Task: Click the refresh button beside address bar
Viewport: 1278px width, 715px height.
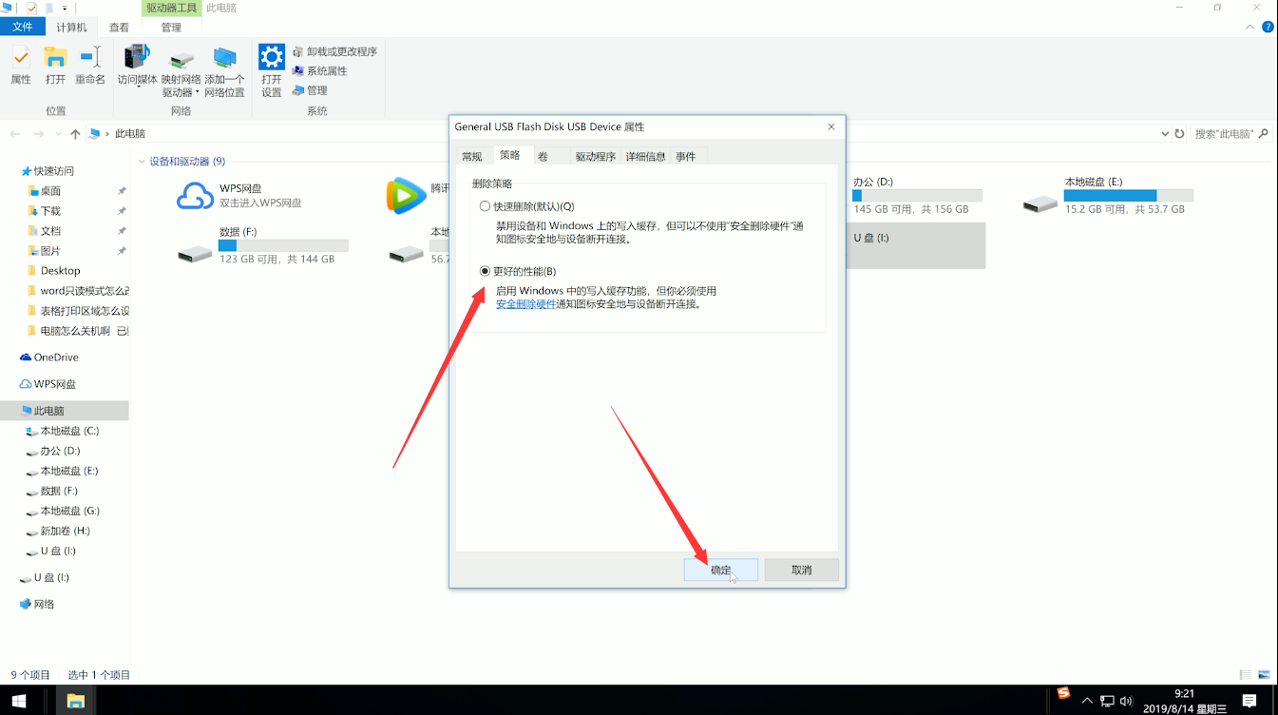Action: [x=1179, y=134]
